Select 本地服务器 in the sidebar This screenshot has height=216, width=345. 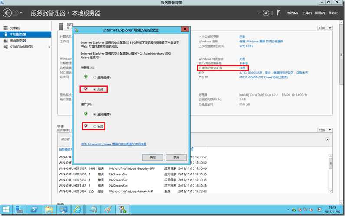point(26,35)
